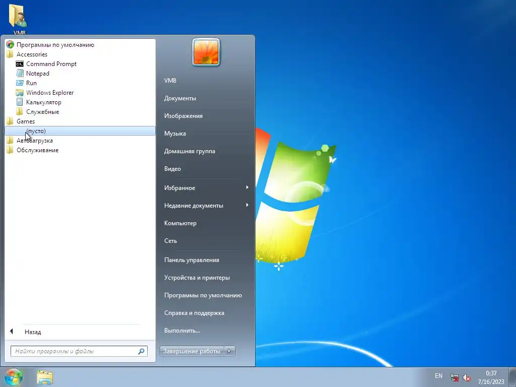Open Документы from the Start menu
Viewport: 516px width, 387px height.
(180, 98)
